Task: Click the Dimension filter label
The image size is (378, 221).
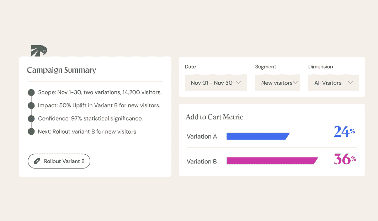Action: [321, 67]
